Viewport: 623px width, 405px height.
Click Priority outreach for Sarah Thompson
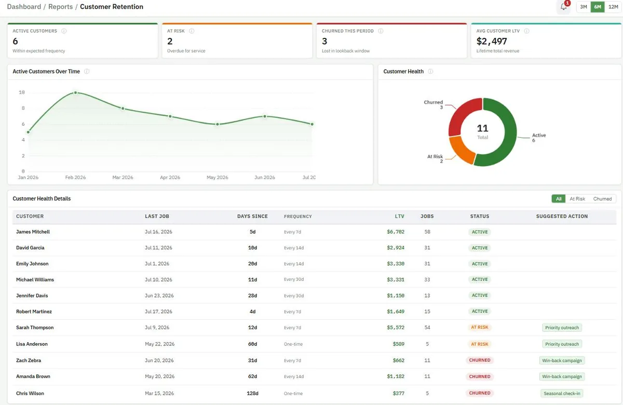click(x=562, y=328)
